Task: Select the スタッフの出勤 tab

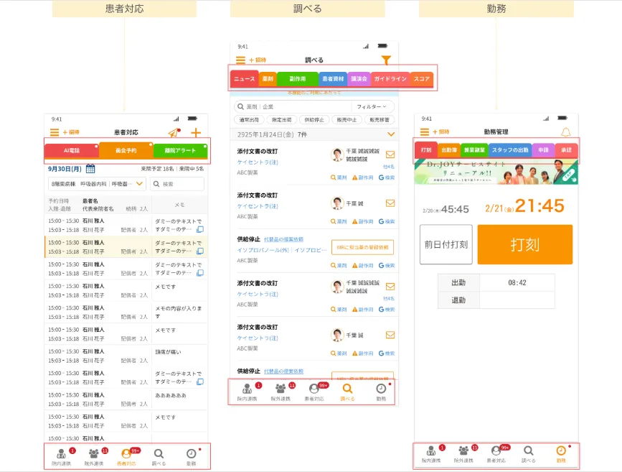Action: (510, 151)
